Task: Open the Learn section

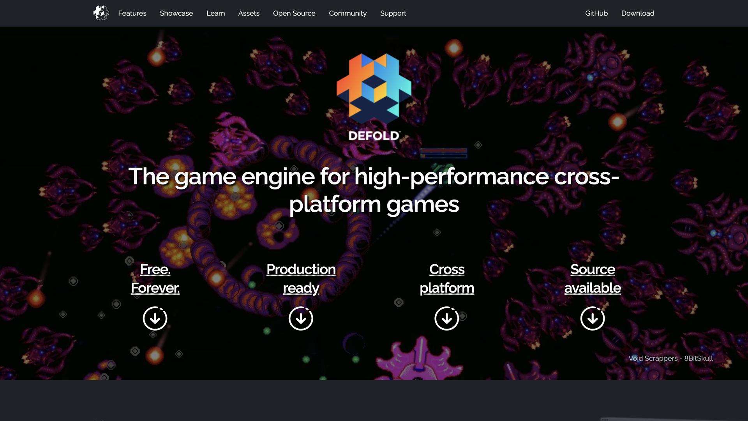Action: (x=215, y=13)
